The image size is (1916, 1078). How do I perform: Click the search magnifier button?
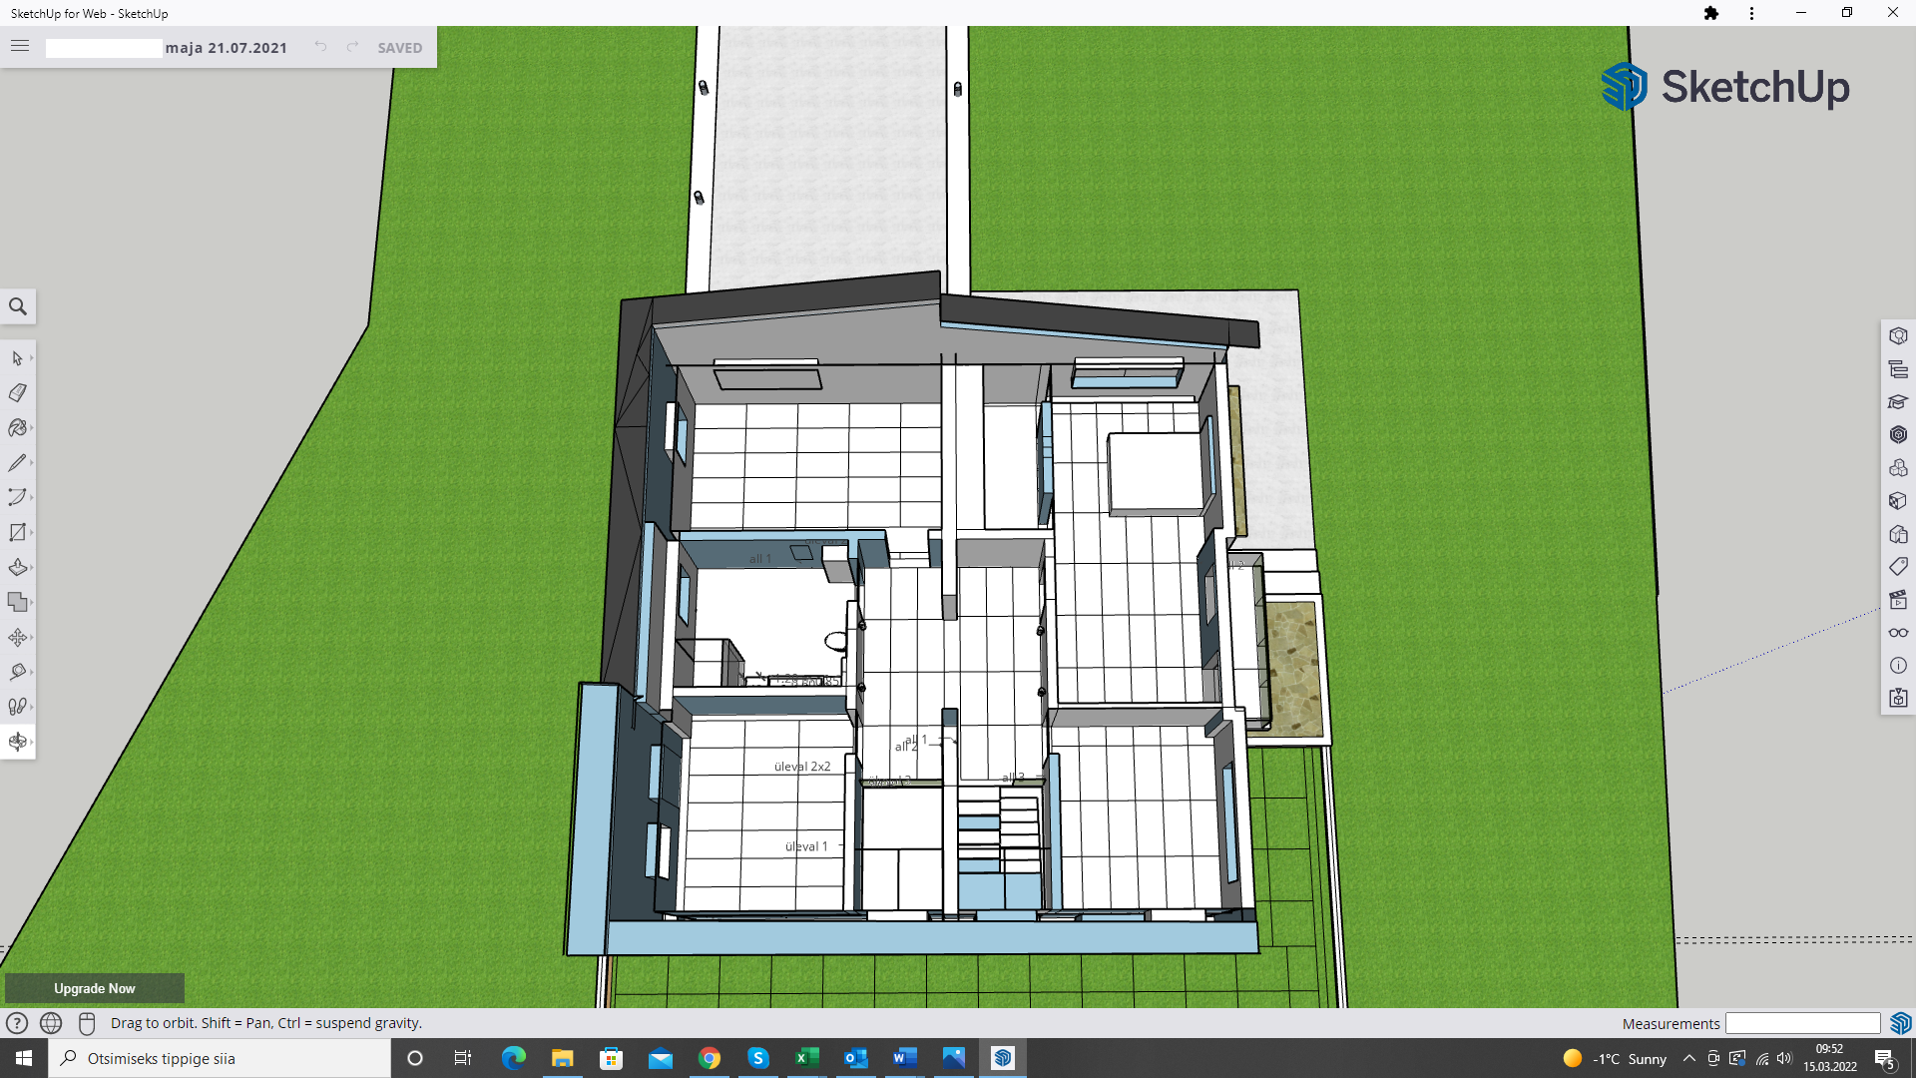(18, 306)
